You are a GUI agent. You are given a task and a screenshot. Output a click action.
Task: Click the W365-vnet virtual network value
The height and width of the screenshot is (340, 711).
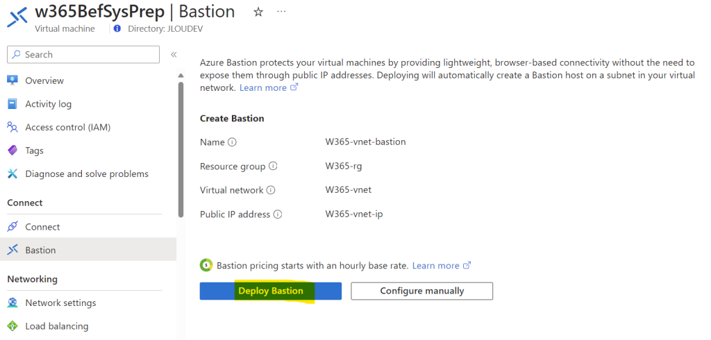pos(349,190)
